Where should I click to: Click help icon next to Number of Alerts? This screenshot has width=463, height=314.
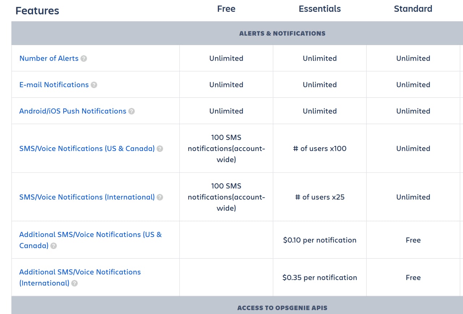pyautogui.click(x=84, y=58)
